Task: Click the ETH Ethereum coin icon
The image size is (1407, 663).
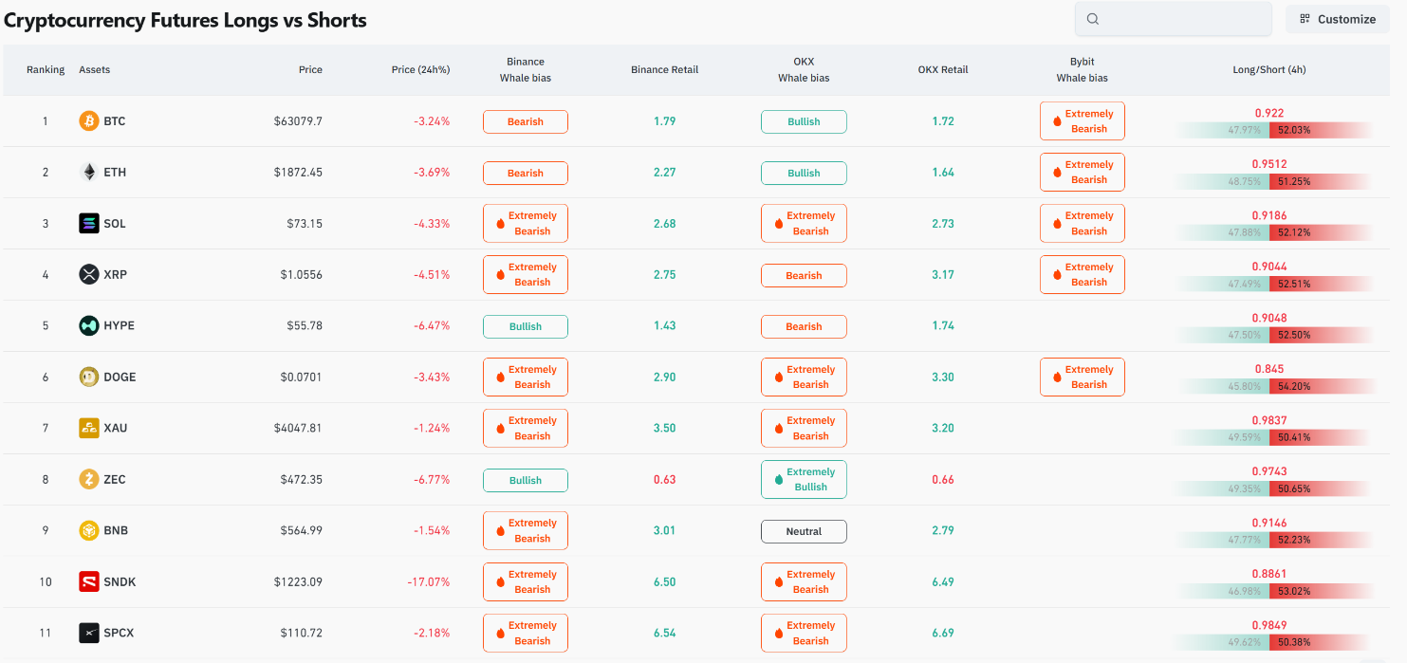Action: [x=88, y=173]
